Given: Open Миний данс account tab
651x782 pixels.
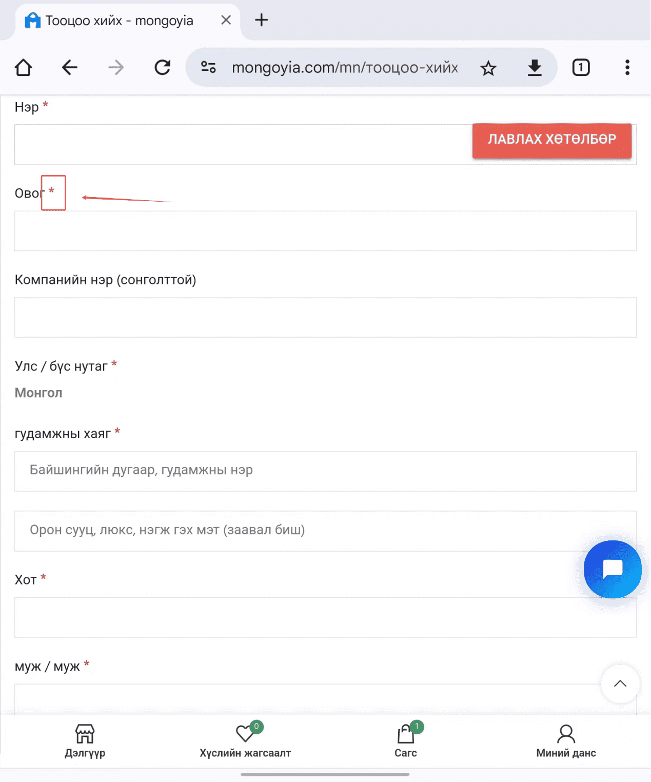Looking at the screenshot, I should (x=566, y=741).
